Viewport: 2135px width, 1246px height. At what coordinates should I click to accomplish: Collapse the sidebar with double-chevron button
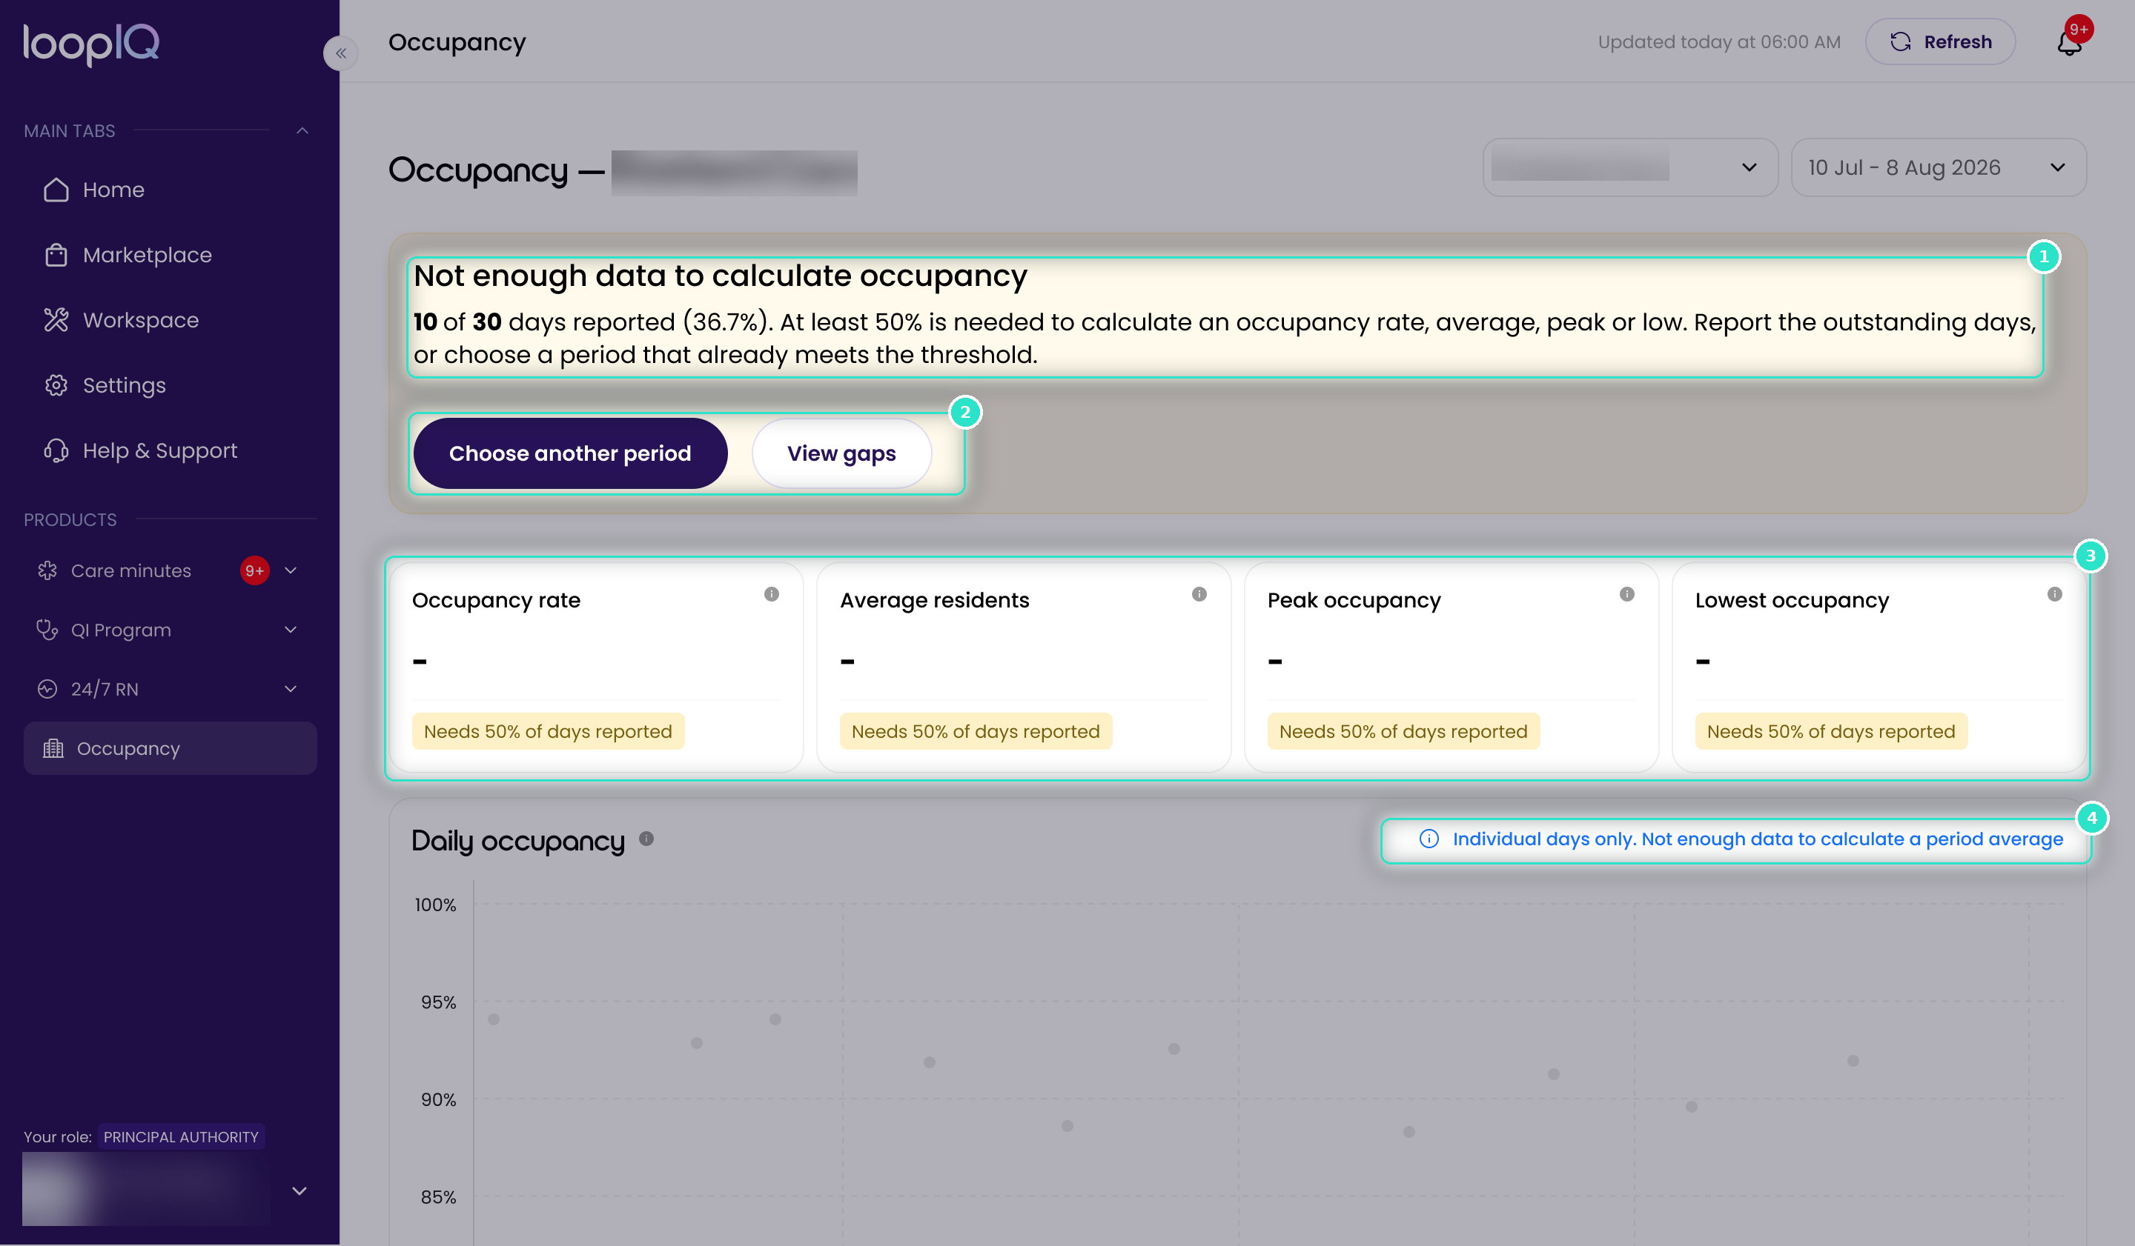click(x=340, y=53)
